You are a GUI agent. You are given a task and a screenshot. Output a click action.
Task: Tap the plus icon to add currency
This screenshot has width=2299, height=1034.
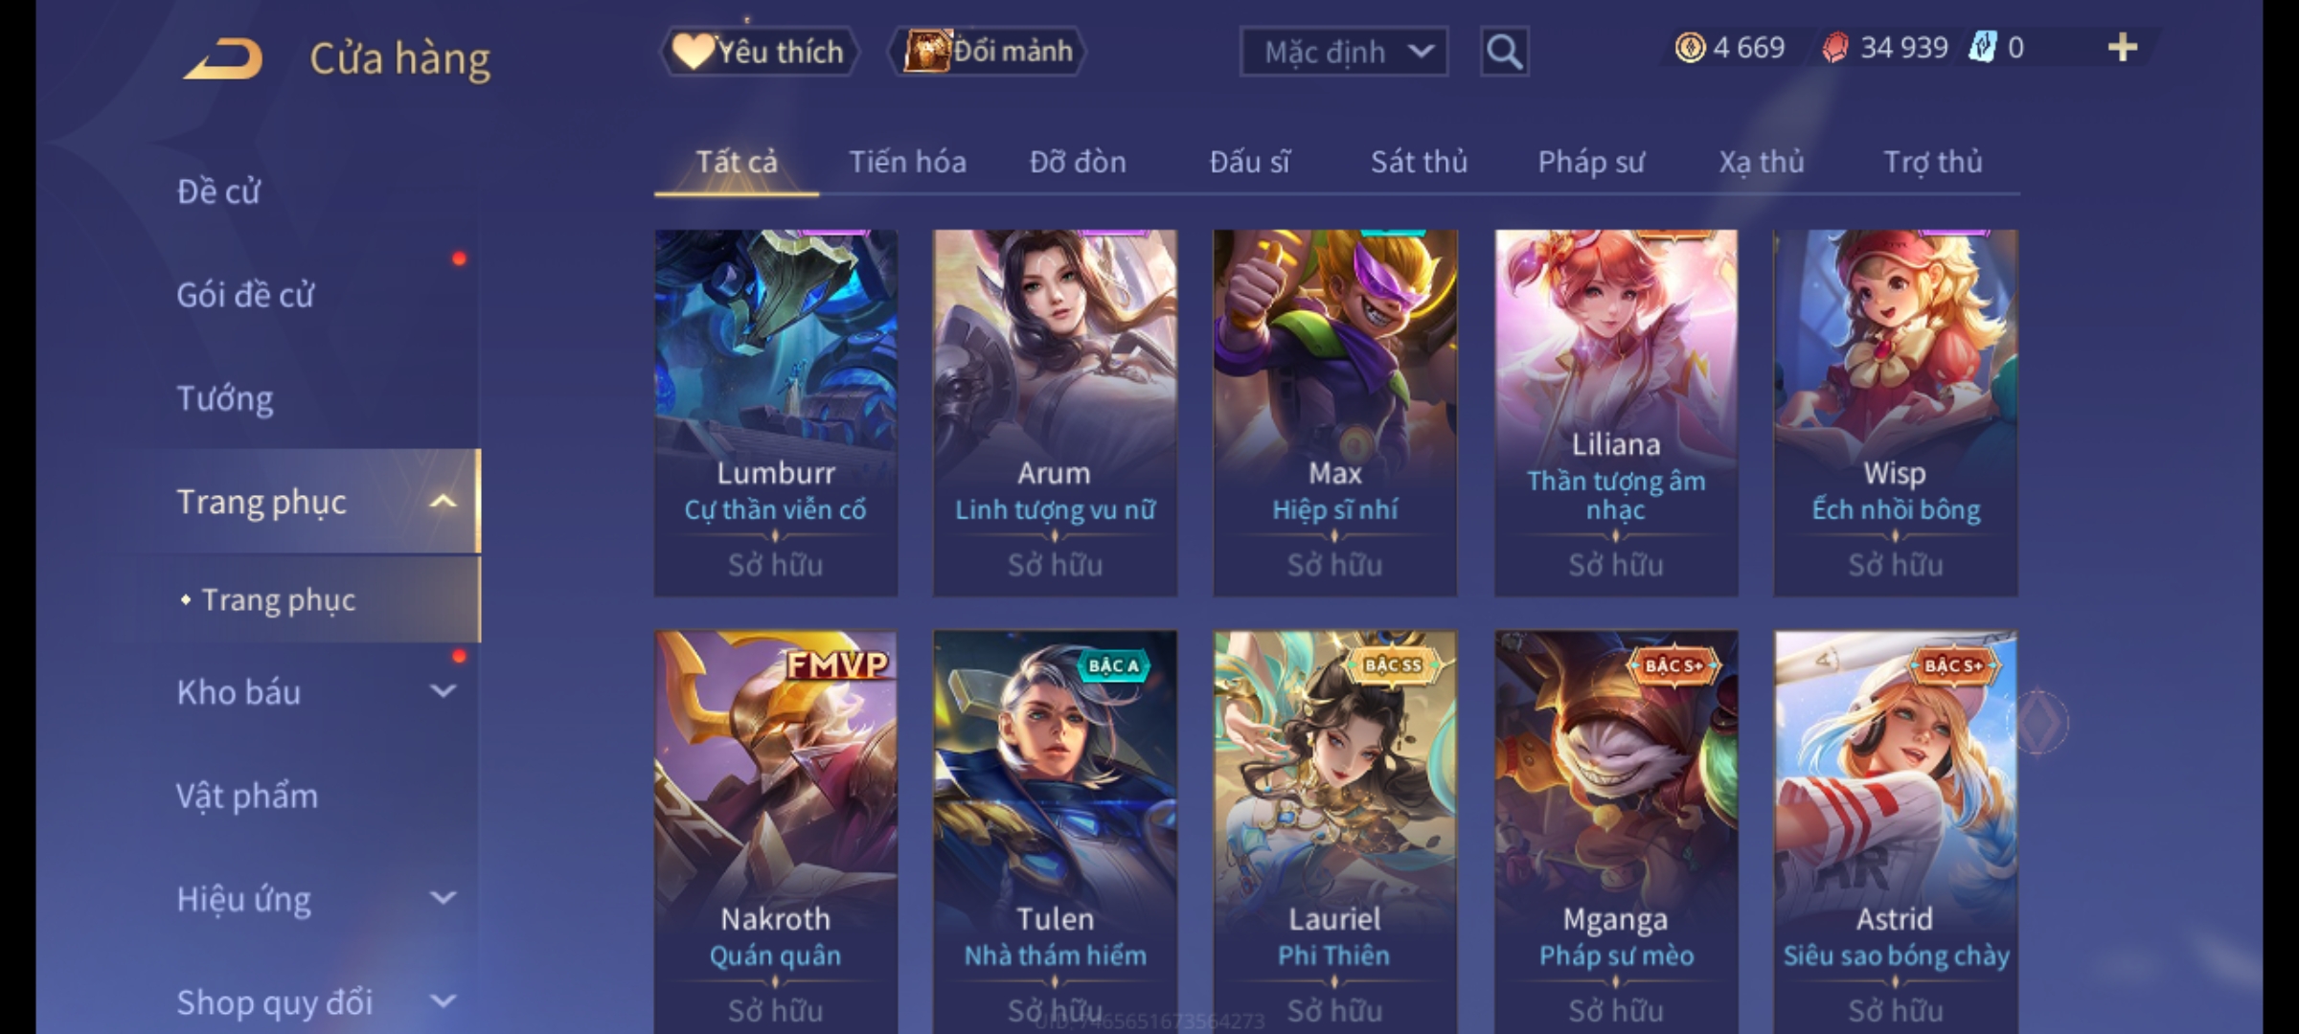coord(2123,48)
